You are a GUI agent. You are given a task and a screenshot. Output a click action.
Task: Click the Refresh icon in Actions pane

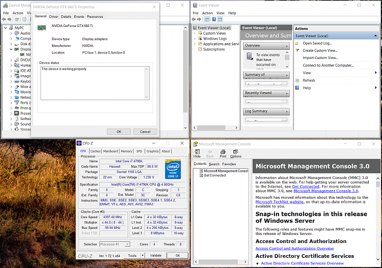click(297, 80)
